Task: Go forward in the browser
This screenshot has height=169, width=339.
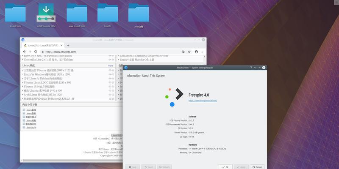Action: tap(30, 52)
